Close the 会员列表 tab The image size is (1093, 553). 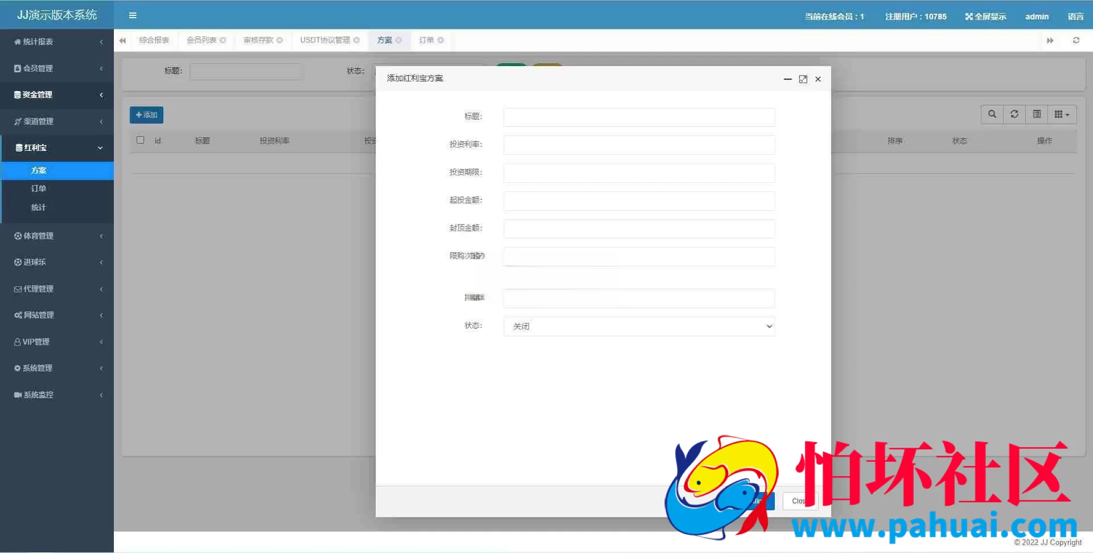[x=223, y=40]
